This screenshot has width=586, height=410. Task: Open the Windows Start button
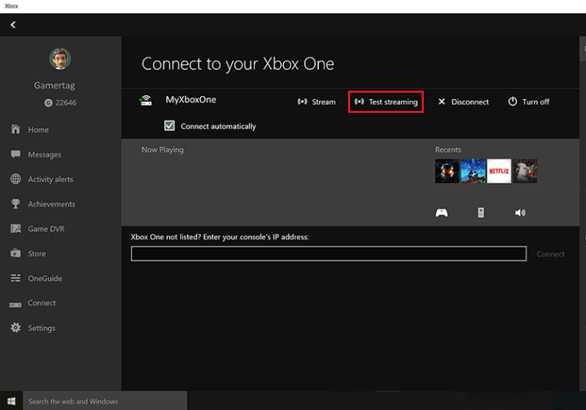point(11,401)
